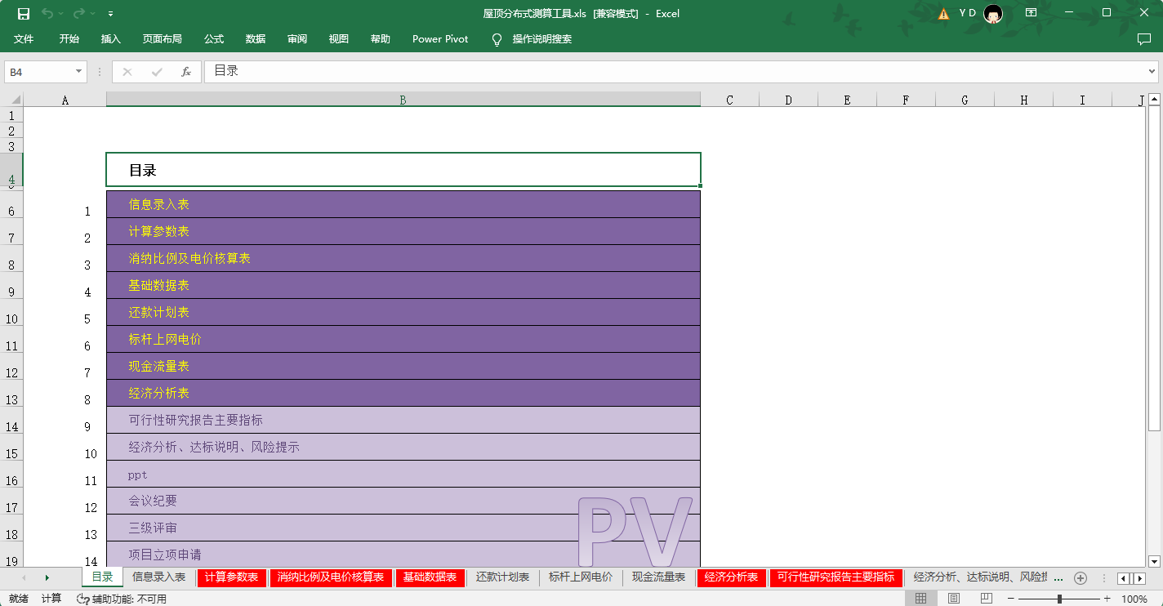Switch to Page Break Preview
1163x606 pixels.
pyautogui.click(x=987, y=599)
